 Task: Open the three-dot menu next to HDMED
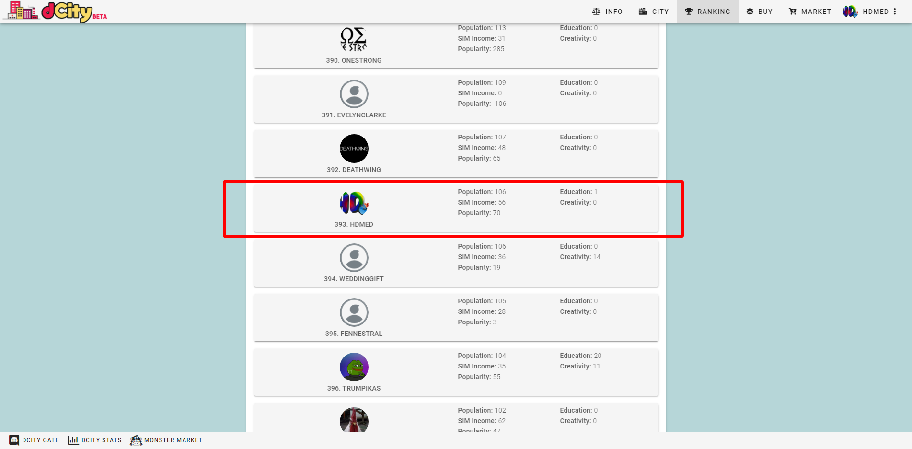coord(895,12)
